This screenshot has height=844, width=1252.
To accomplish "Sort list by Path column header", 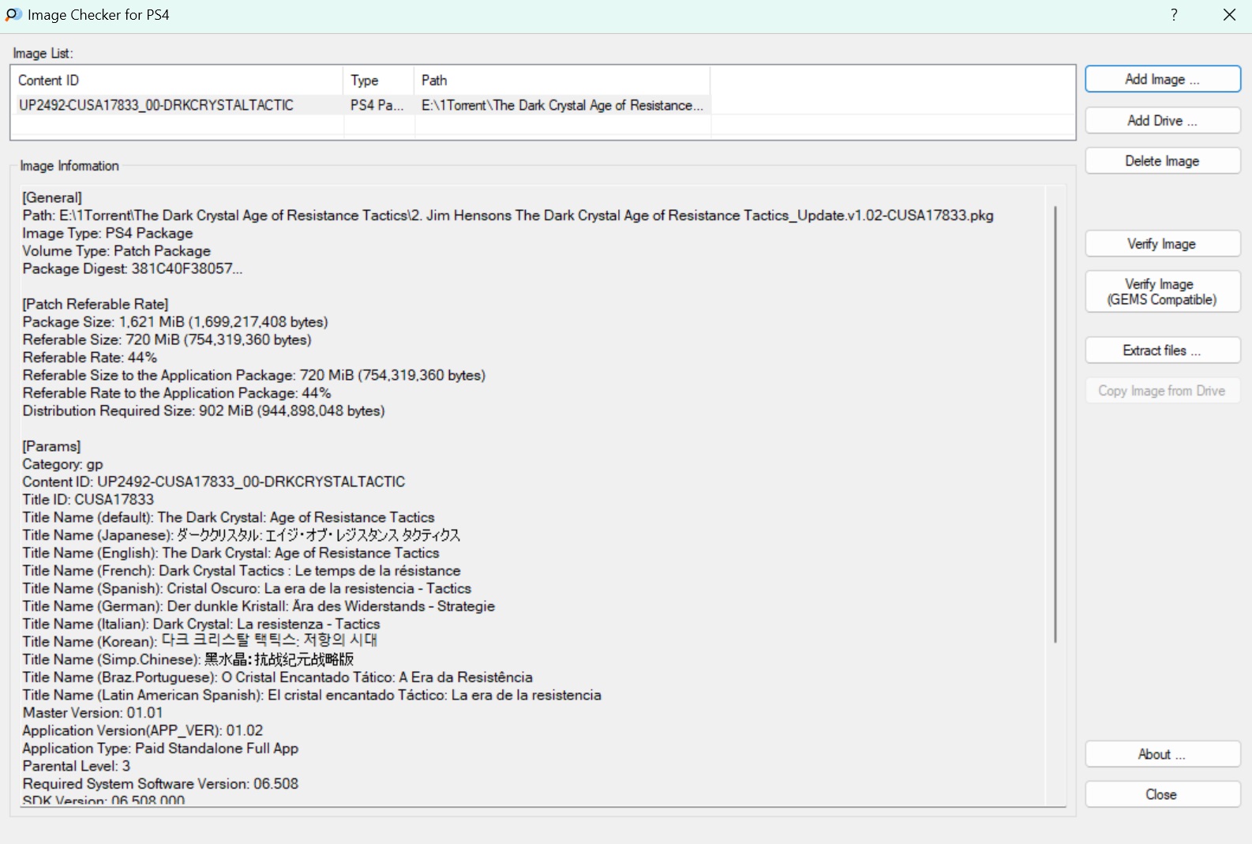I will point(562,81).
